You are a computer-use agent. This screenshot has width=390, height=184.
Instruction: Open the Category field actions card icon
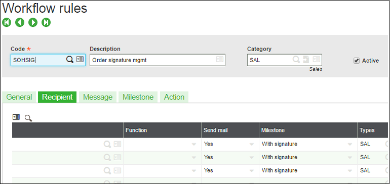317,60
